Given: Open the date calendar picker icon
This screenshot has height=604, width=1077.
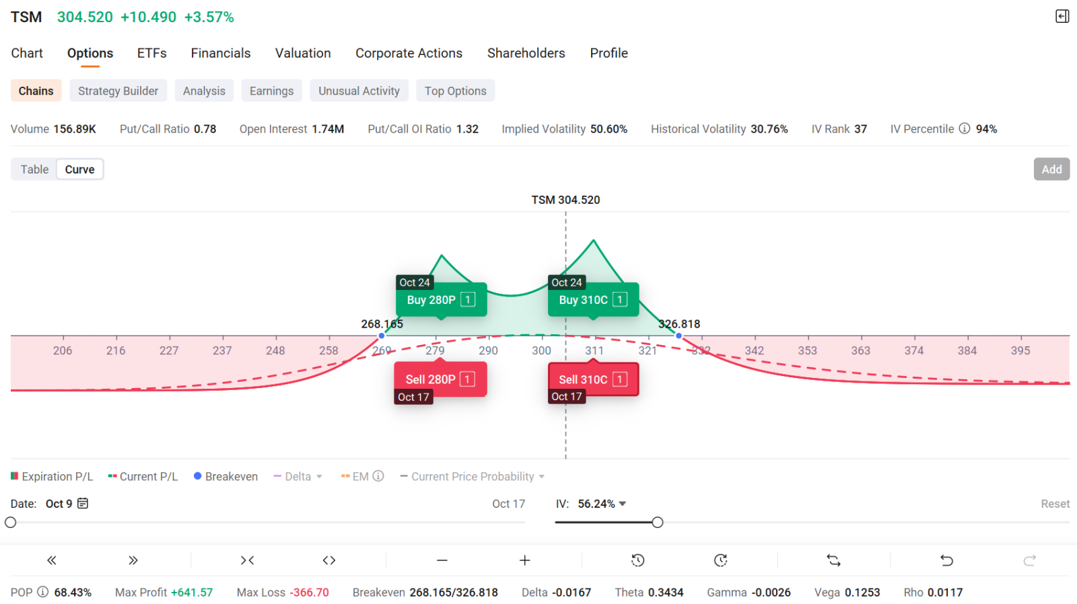Looking at the screenshot, I should (83, 503).
